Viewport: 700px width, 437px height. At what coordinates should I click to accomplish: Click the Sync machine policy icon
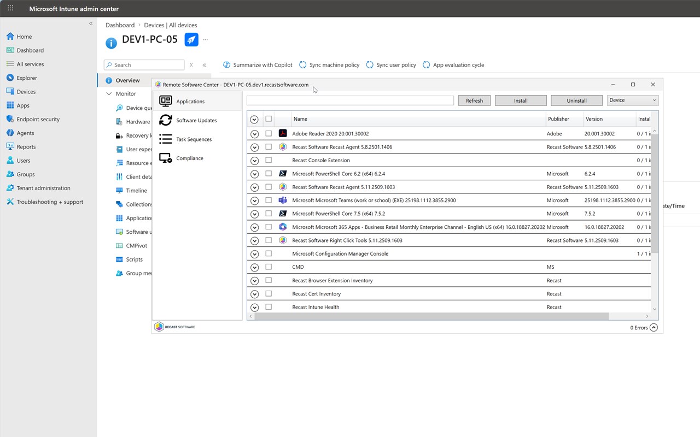point(302,64)
